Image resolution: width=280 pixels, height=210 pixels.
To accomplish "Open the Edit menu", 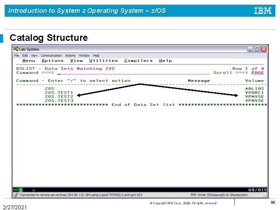I will [25, 56].
